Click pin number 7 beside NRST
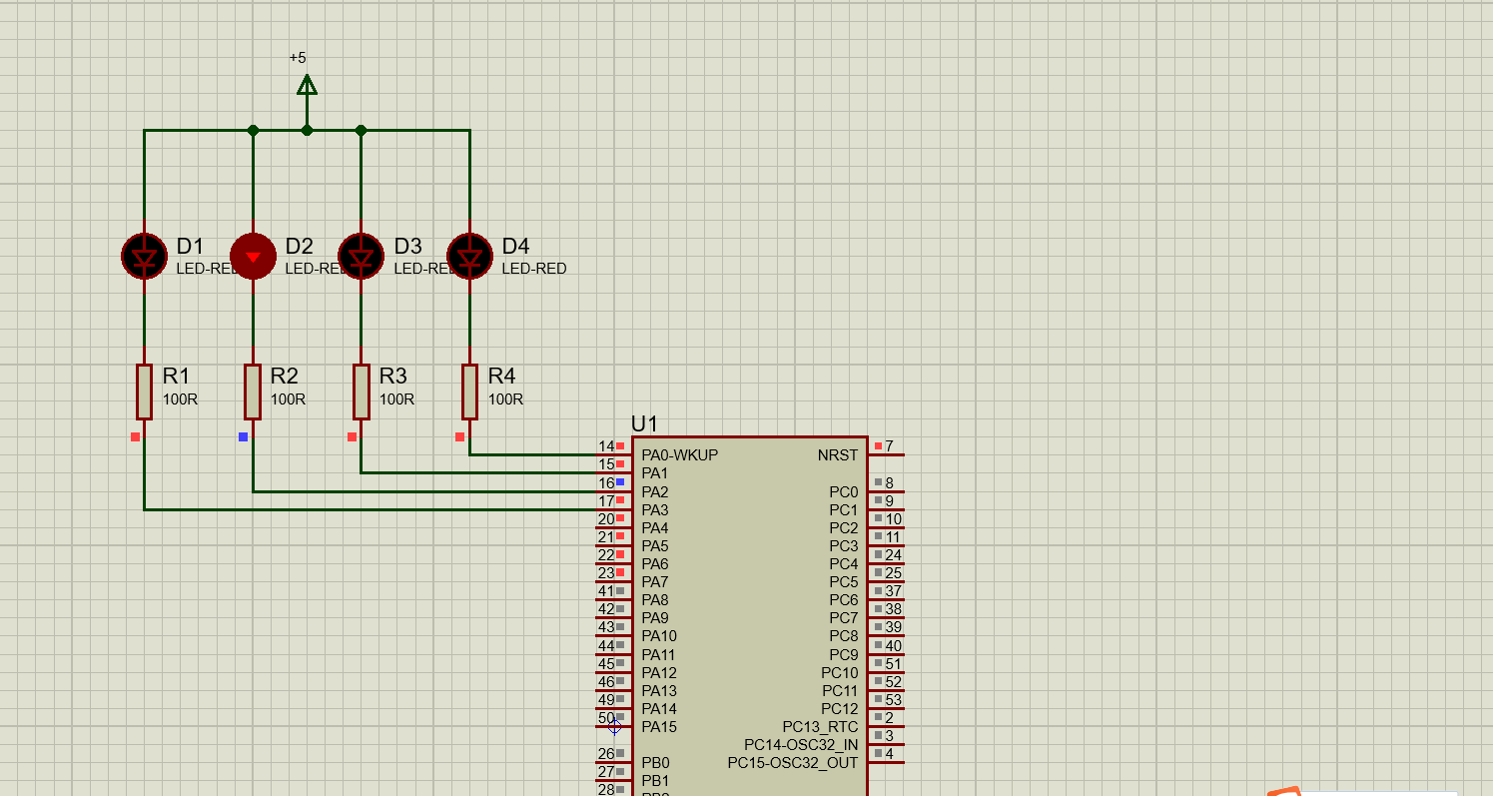Viewport: 1493px width, 796px height. [889, 446]
